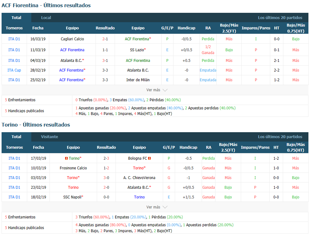Click 'Empatada' in ITA Cup row
The image size is (310, 235).
click(208, 70)
